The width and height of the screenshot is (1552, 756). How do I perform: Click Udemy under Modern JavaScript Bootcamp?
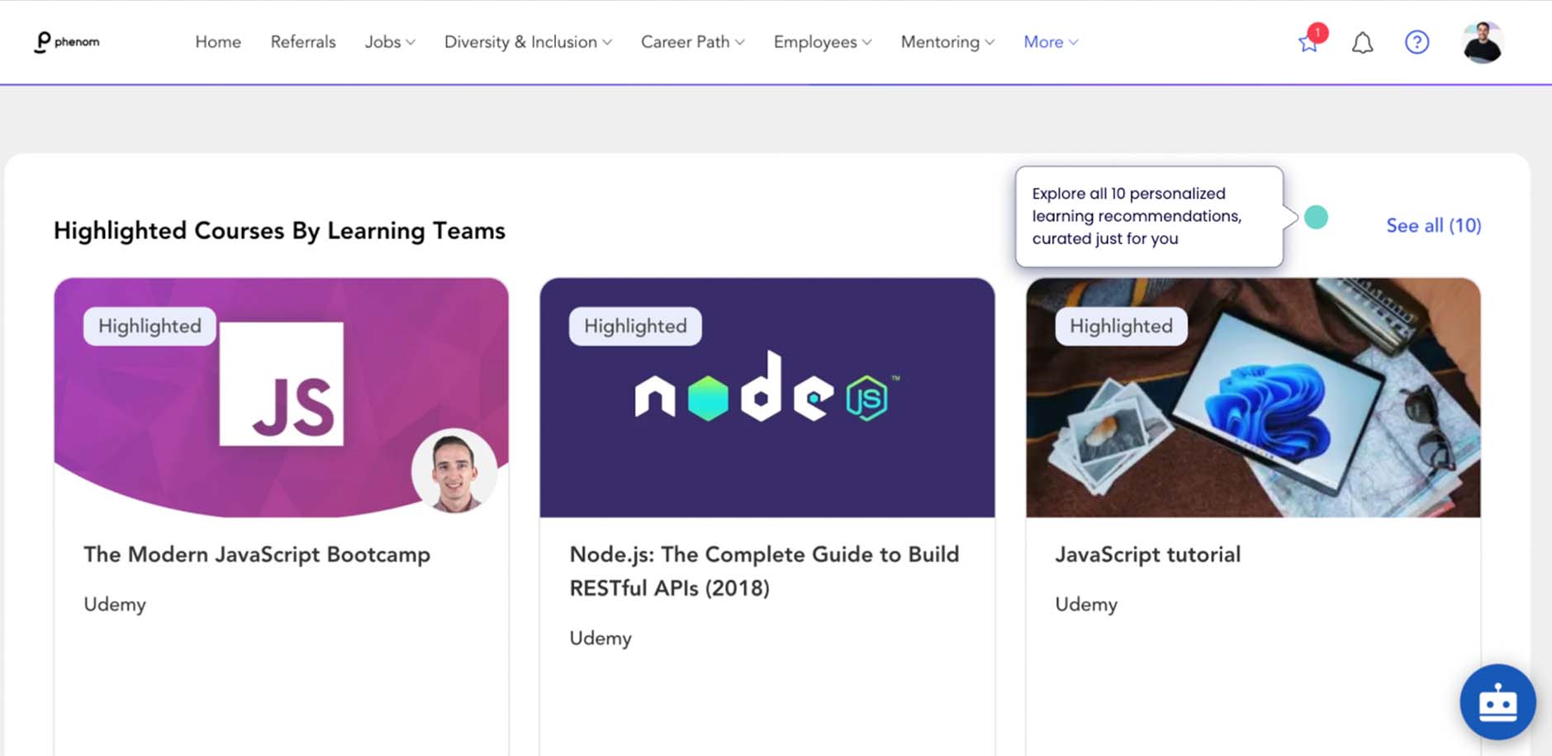coord(115,604)
